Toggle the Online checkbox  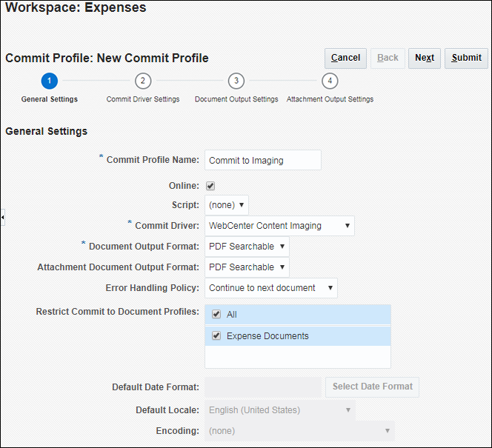pyautogui.click(x=210, y=186)
